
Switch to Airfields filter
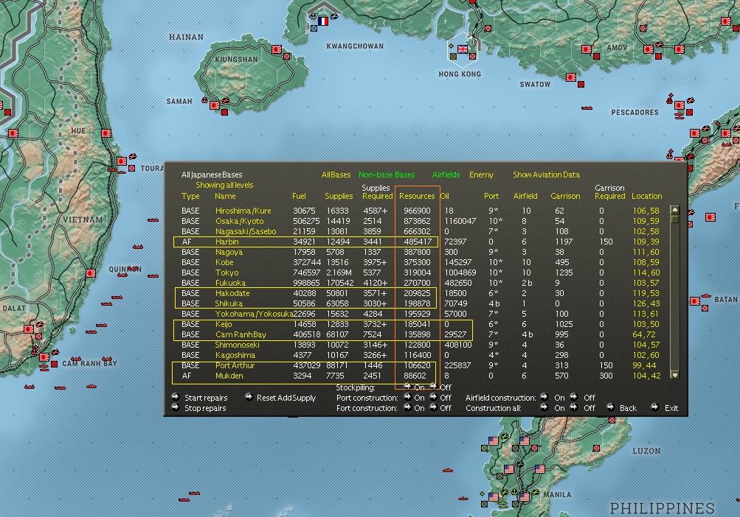pos(446,175)
